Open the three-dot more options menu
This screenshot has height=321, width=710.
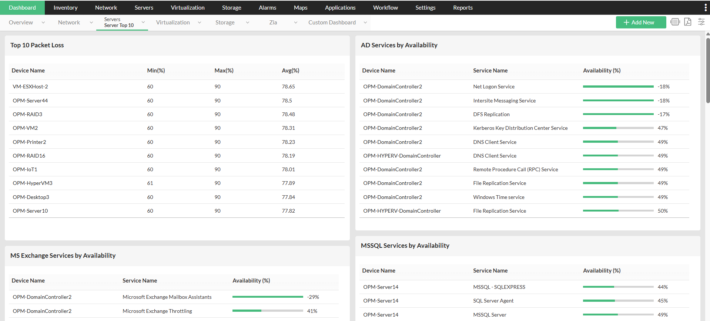[x=706, y=8]
